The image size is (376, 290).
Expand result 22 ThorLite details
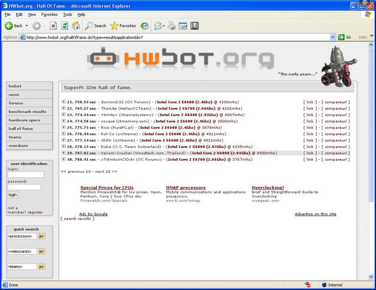click(63, 108)
